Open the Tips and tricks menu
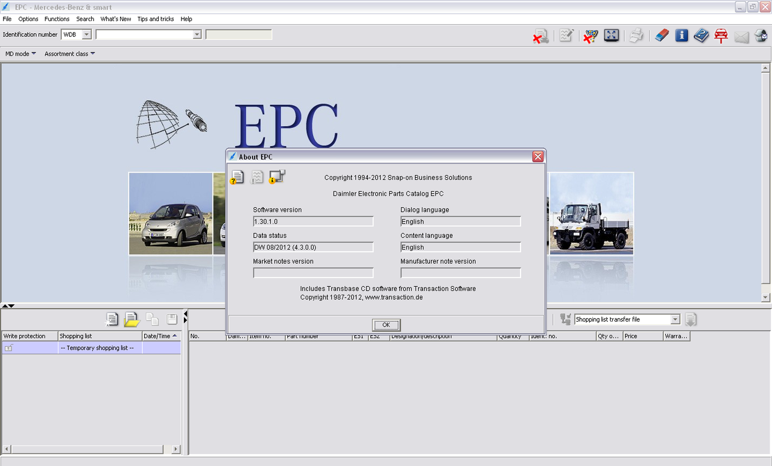Image resolution: width=772 pixels, height=466 pixels. (156, 19)
